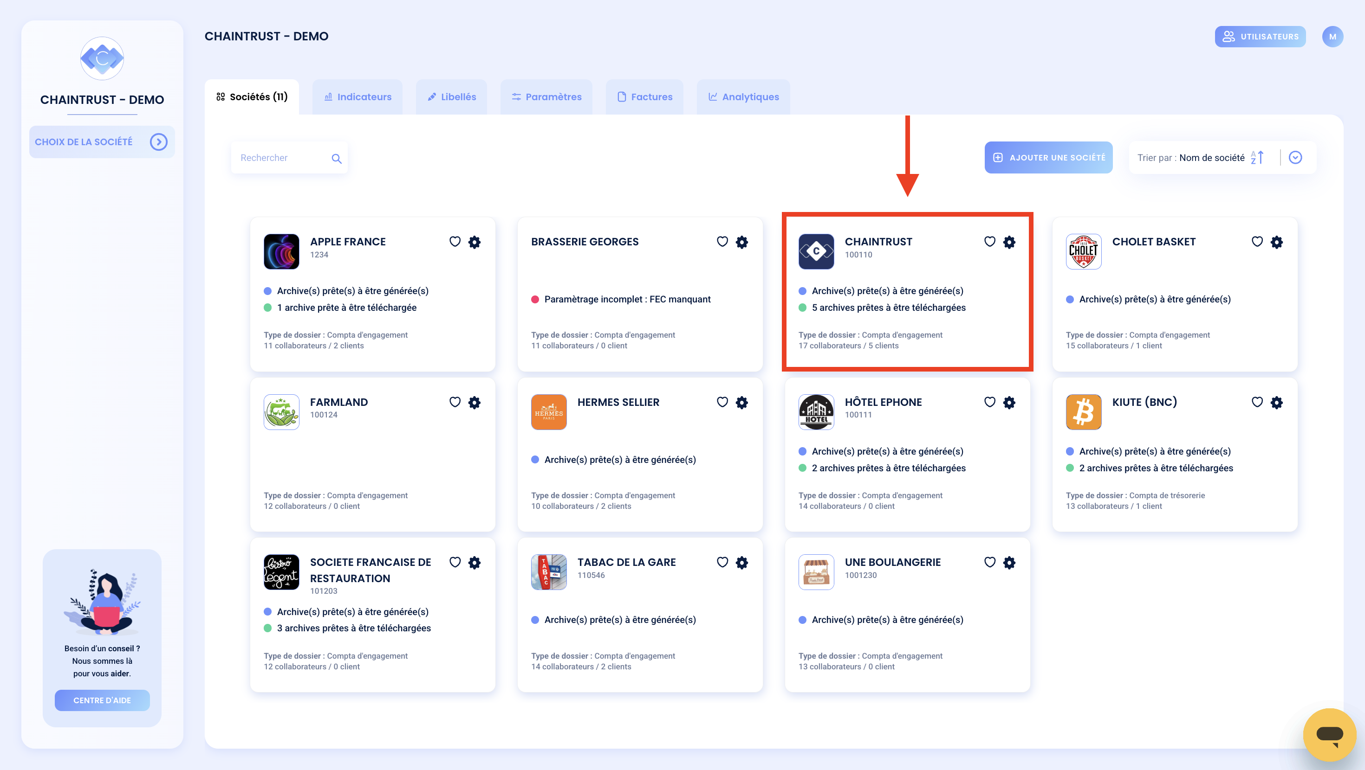Click the HÔTEL EPHONE hotel logo

click(x=816, y=412)
